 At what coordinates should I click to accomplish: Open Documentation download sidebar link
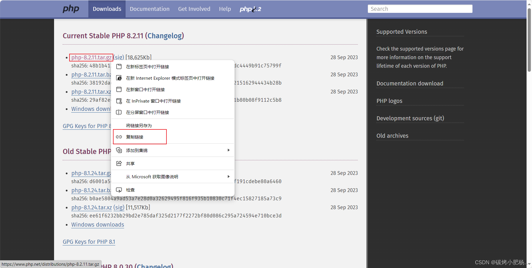coord(410,83)
